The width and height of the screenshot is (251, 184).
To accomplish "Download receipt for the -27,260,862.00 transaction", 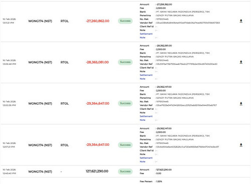I will [x=241, y=21].
